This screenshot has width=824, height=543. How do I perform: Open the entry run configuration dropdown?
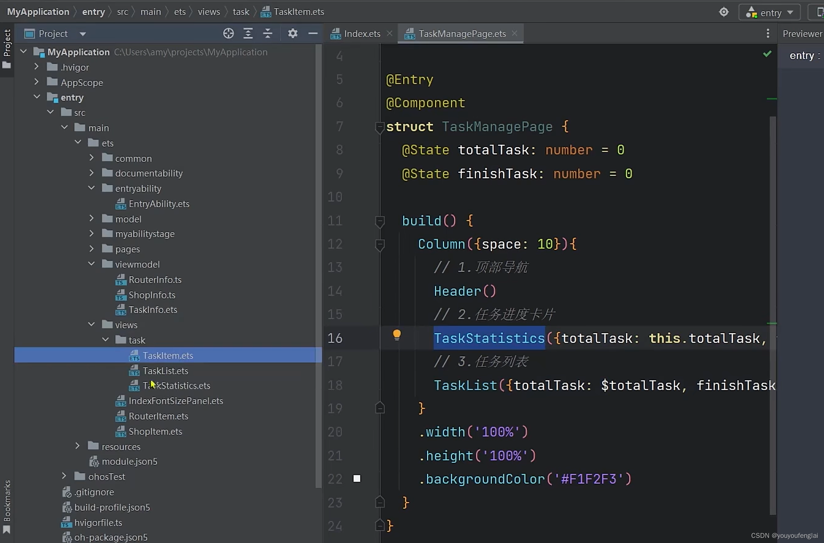coord(770,12)
